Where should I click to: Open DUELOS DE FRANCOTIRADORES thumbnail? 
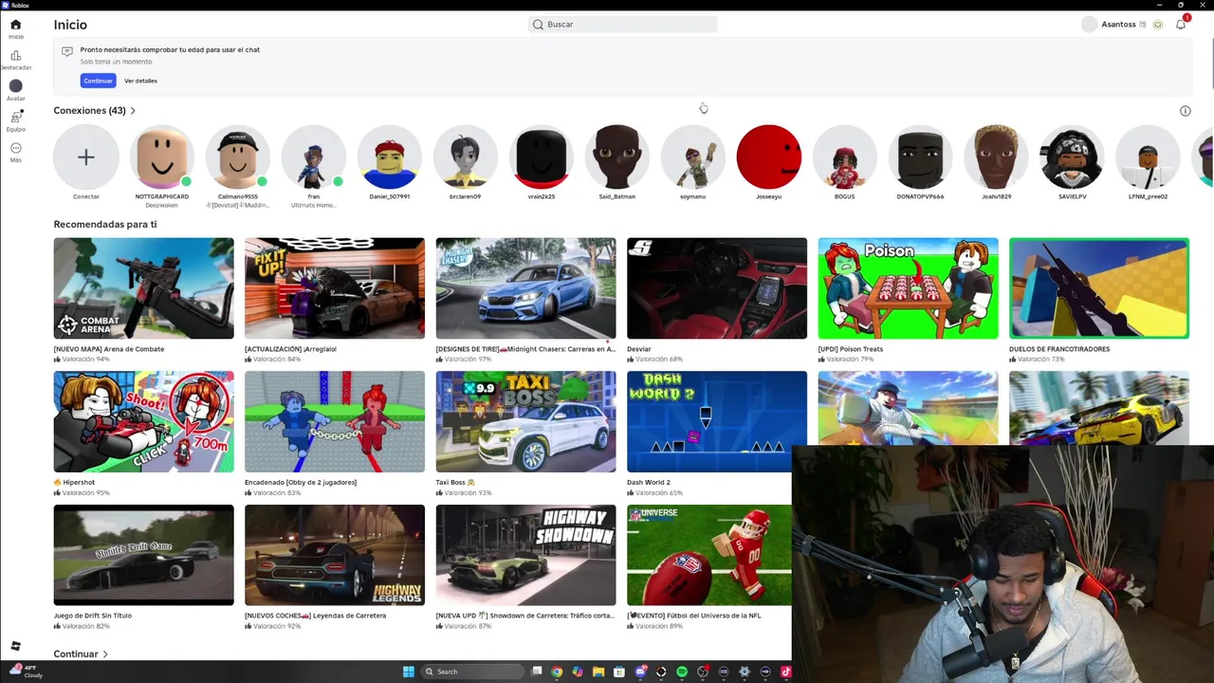[x=1098, y=288]
